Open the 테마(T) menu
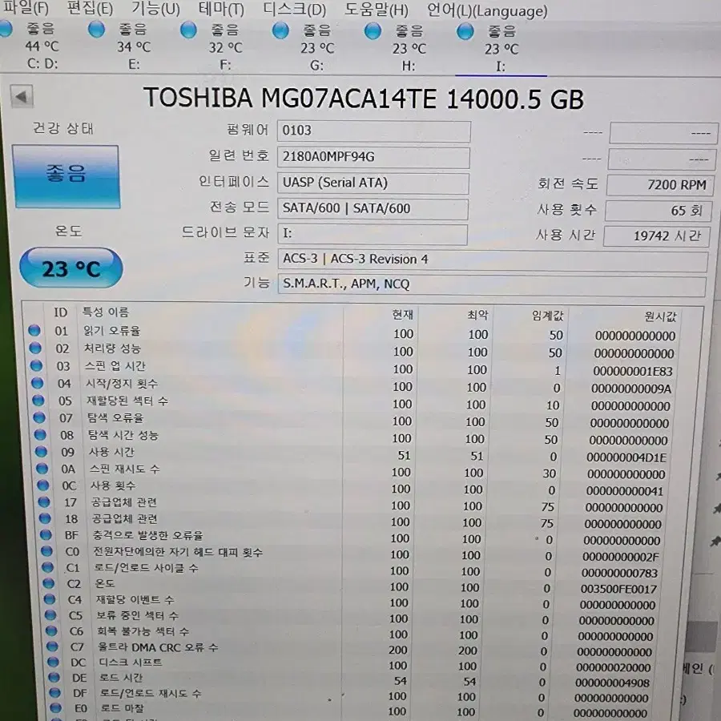 [x=221, y=9]
